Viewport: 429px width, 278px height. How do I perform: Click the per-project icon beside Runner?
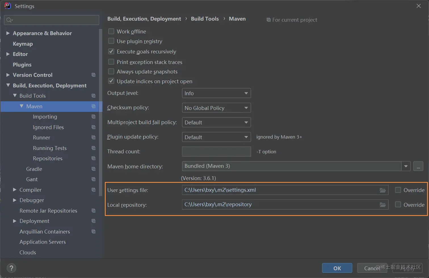[93, 137]
